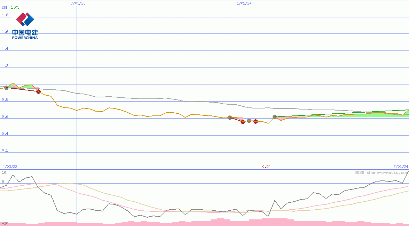Select the gray marker at the chart's left edge
Image resolution: width=409 pixels, height=226 pixels.
[6, 88]
